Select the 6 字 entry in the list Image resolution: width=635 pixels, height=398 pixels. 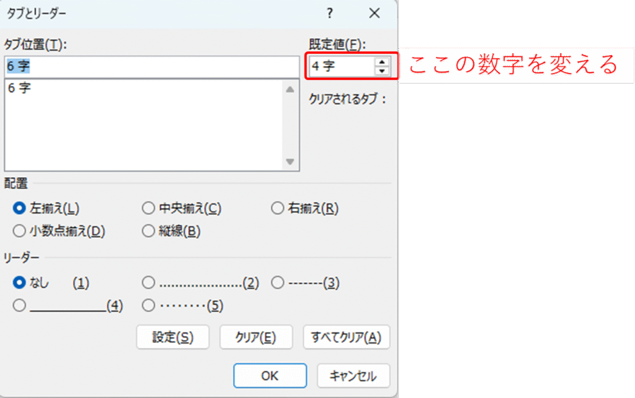(x=20, y=89)
